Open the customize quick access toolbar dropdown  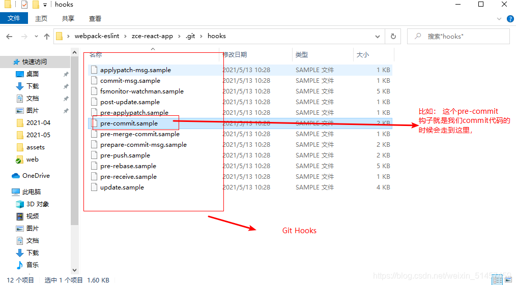click(45, 5)
